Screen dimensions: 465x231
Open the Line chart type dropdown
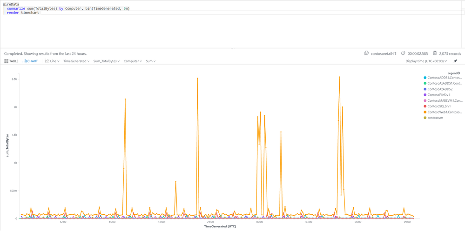52,61
